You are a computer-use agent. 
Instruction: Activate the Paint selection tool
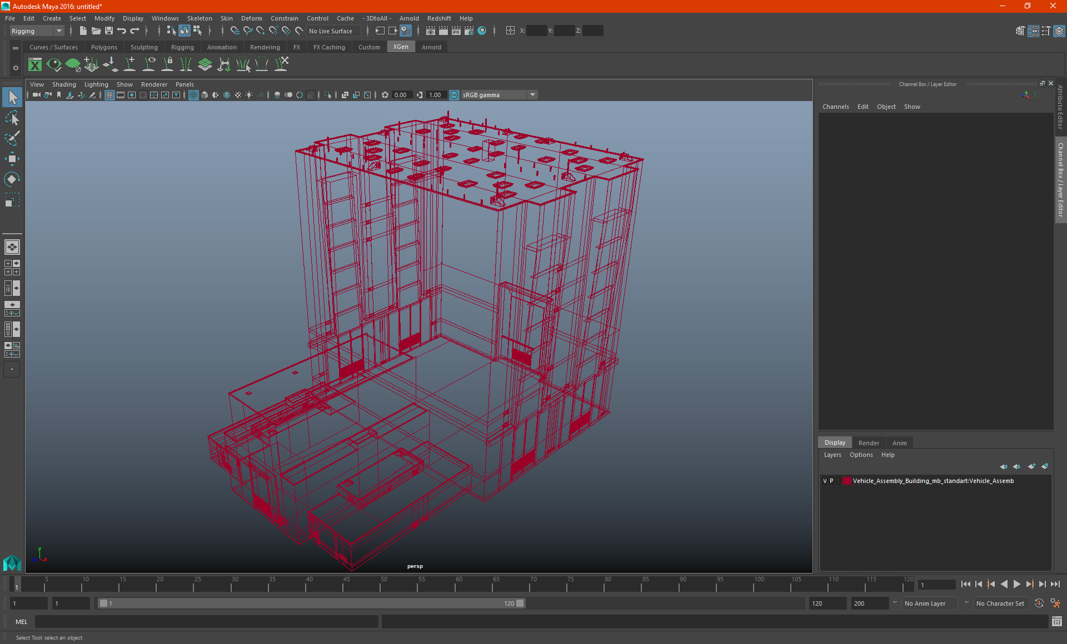[x=12, y=138]
